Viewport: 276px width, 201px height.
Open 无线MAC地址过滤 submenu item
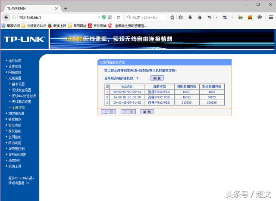point(24,96)
